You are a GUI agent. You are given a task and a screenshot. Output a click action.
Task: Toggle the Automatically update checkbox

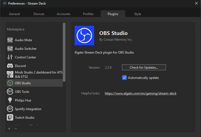click(x=124, y=78)
